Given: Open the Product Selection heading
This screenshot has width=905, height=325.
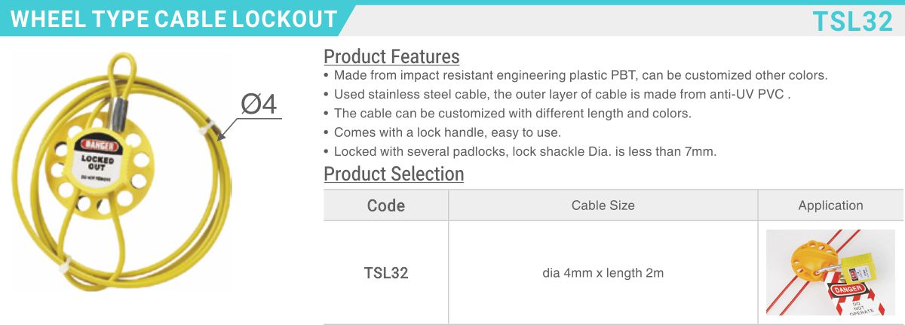Looking at the screenshot, I should point(394,174).
